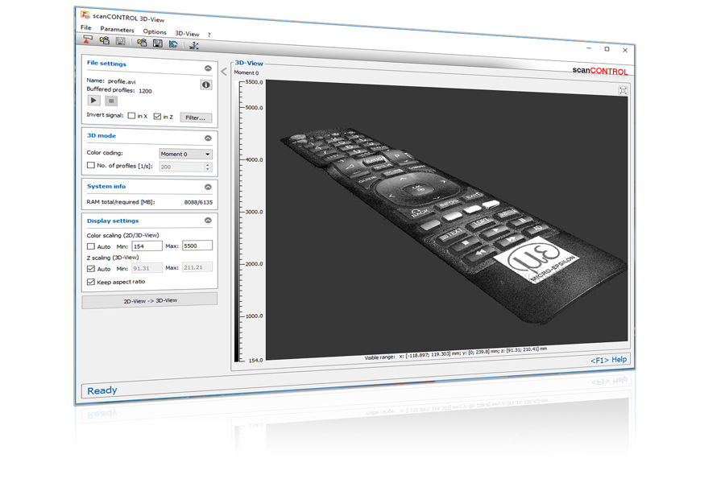Click the floppy disk save icon in toolbar

[x=157, y=43]
